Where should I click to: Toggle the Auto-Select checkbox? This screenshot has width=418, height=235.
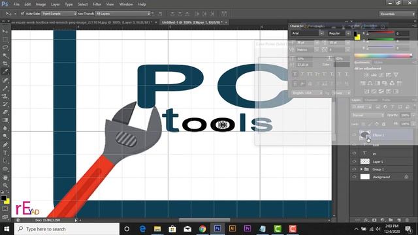tap(23, 14)
